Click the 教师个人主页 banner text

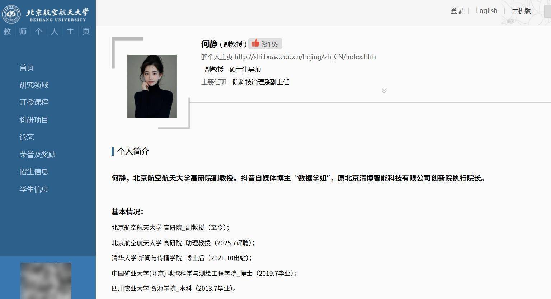[47, 32]
